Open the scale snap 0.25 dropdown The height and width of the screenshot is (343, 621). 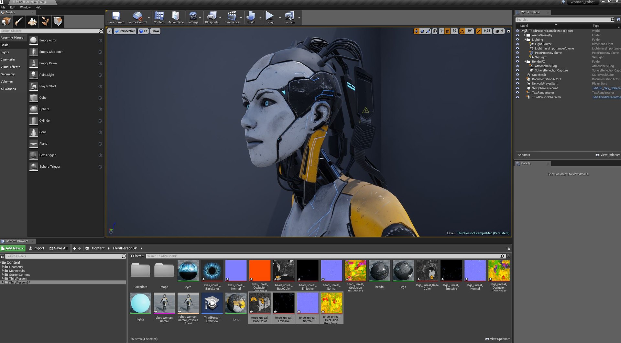[487, 31]
